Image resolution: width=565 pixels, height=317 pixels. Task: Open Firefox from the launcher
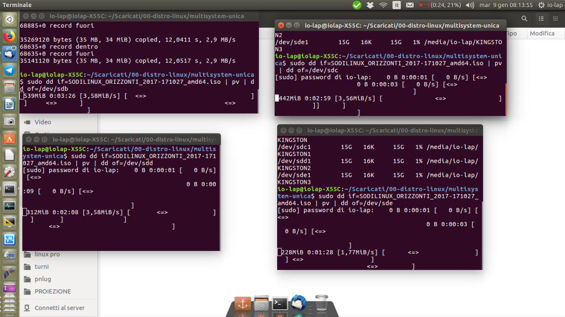[9, 36]
